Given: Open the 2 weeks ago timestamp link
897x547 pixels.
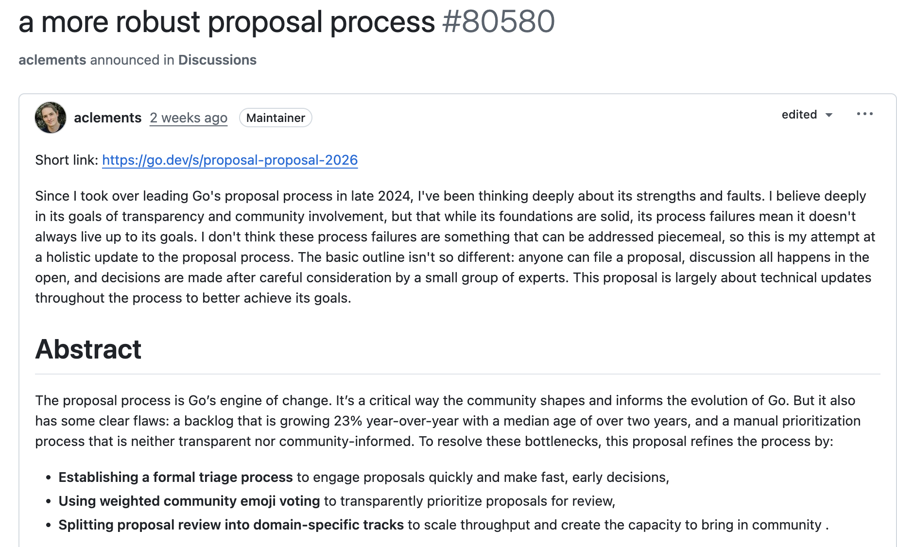Looking at the screenshot, I should coord(189,118).
